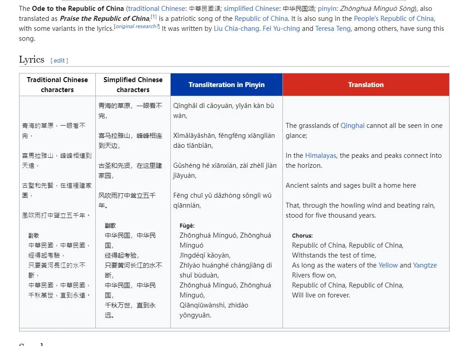The height and width of the screenshot is (346, 475).
Task: Open People's Republic of China link
Action: [394, 19]
